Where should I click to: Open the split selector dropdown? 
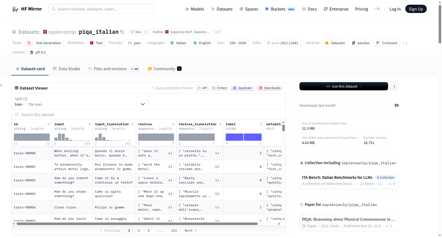coord(80,101)
